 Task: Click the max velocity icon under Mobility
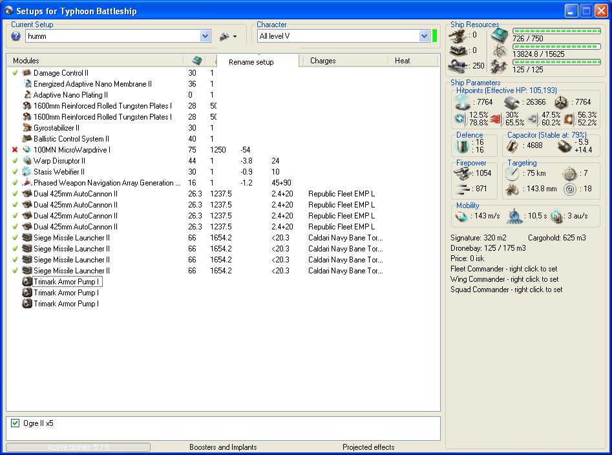coord(461,216)
